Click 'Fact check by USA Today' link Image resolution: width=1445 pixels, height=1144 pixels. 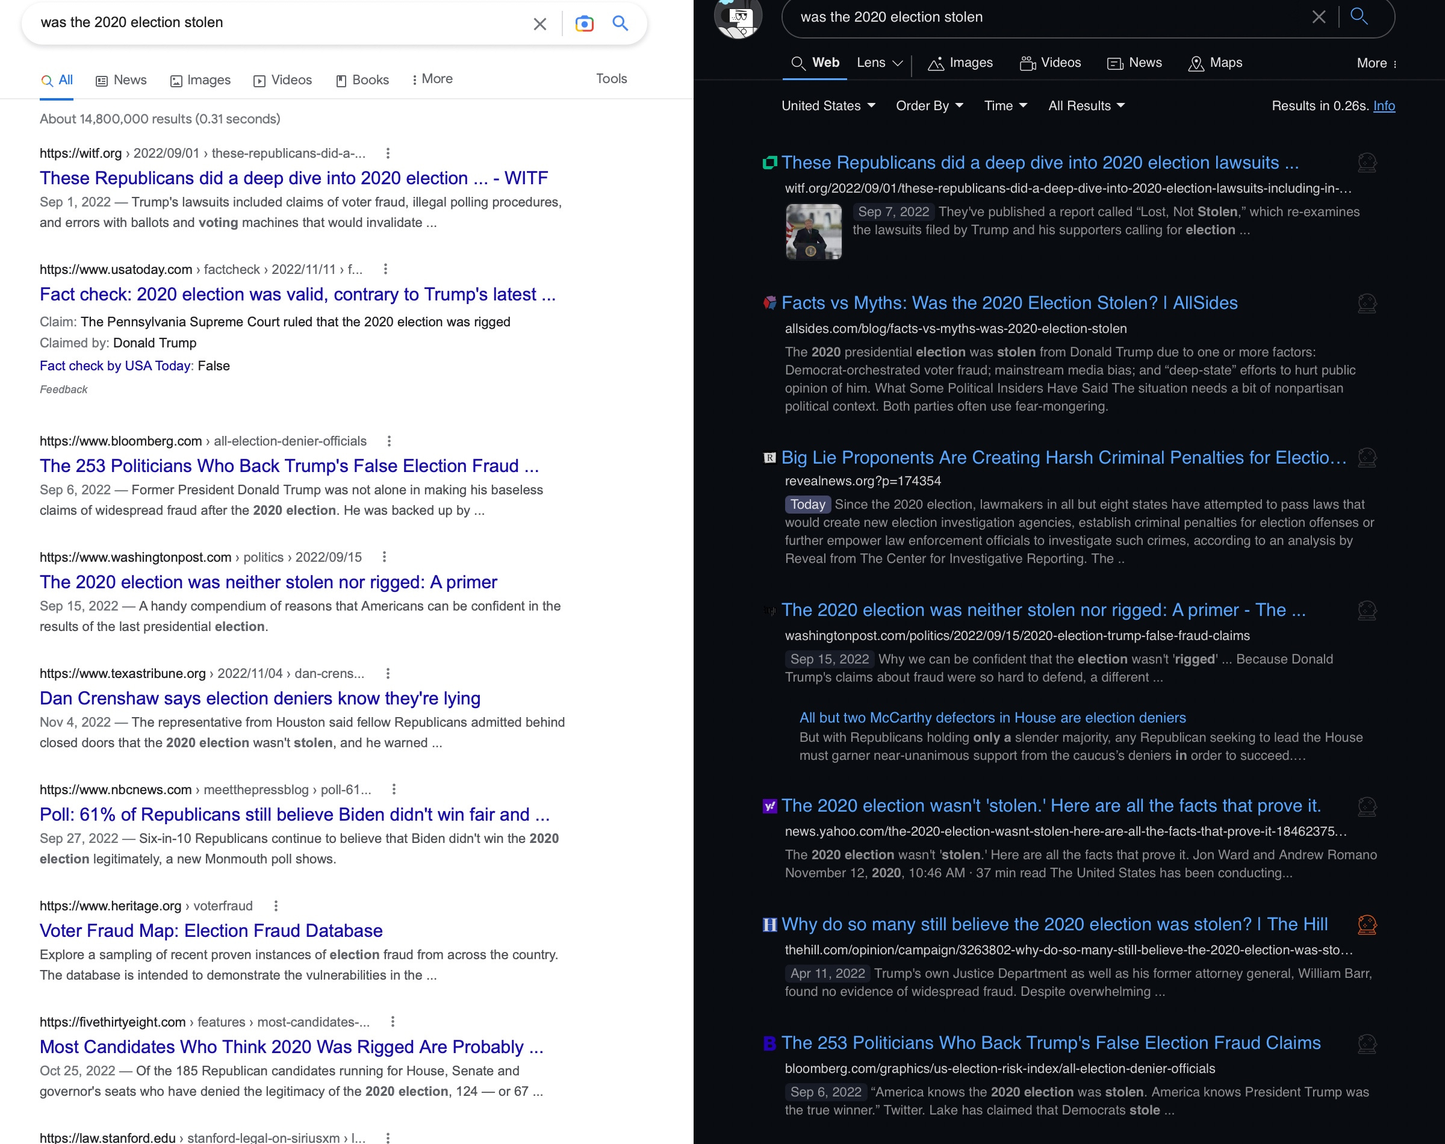coord(115,365)
